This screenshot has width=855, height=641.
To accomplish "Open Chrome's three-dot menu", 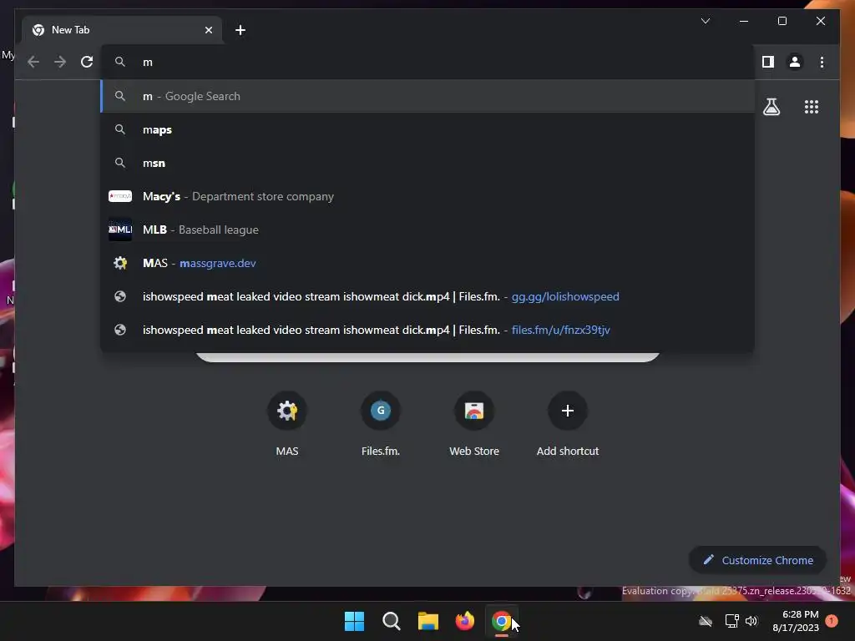I will pyautogui.click(x=822, y=62).
